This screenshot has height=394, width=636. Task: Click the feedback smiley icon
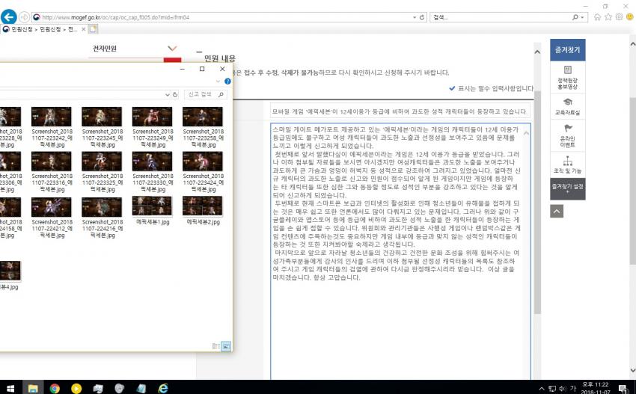click(630, 17)
